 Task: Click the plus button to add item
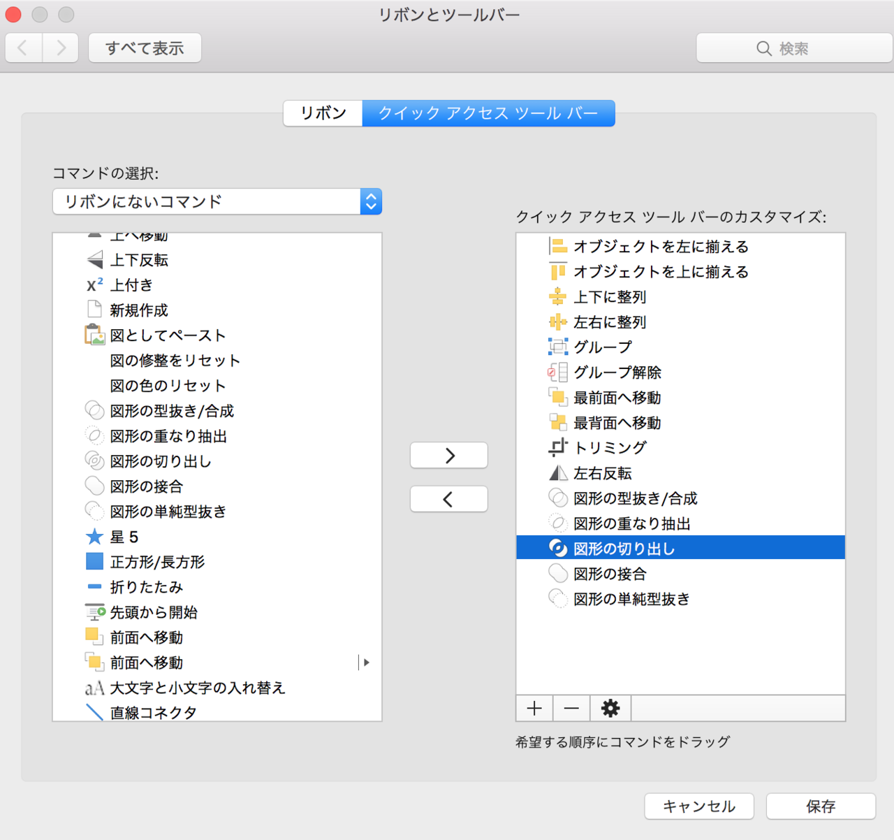click(534, 708)
